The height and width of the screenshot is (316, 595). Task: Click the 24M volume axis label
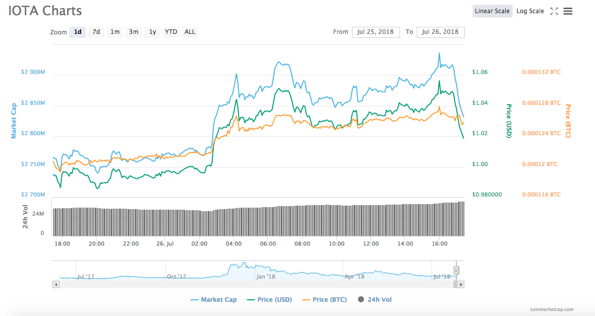click(38, 214)
